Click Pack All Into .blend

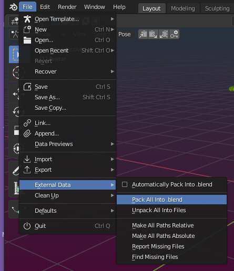pyautogui.click(x=171, y=200)
